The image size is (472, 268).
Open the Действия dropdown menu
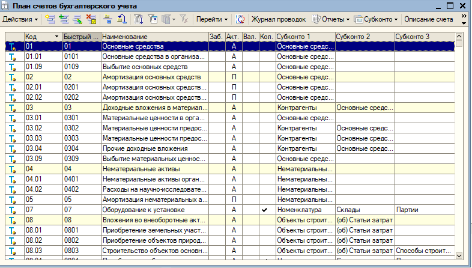pyautogui.click(x=20, y=19)
